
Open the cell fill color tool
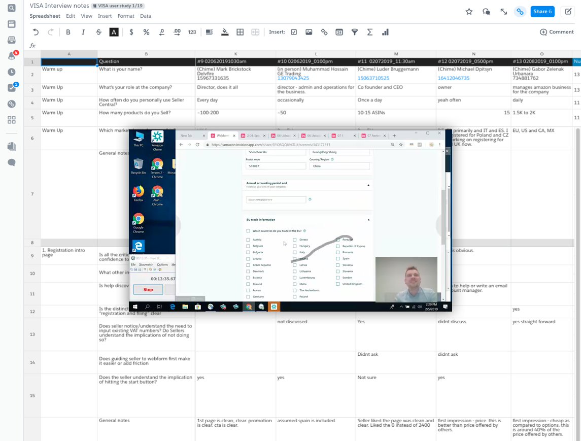[x=225, y=32]
